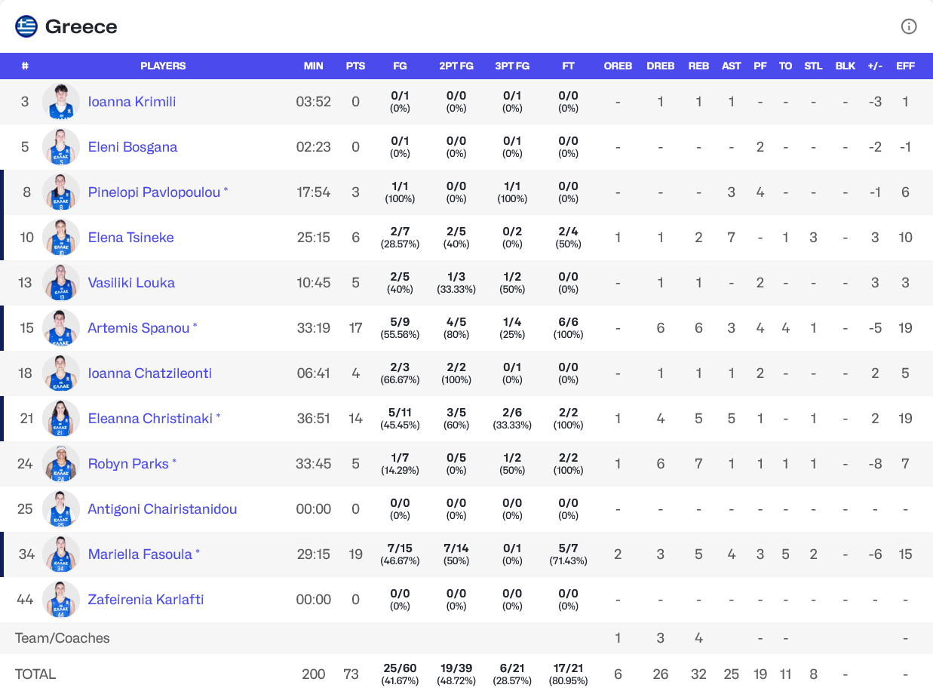Open Ioanna Chatzileonti's profile
The height and width of the screenshot is (694, 933).
pos(149,373)
